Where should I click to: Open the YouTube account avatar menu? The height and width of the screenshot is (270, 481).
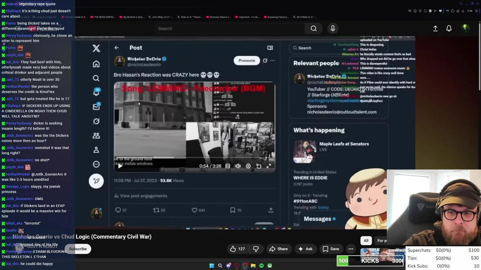pos(465,28)
